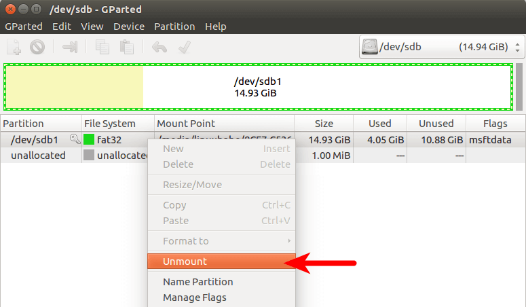Click the resize/move toolbar icon
526x307 pixels.
click(70, 47)
